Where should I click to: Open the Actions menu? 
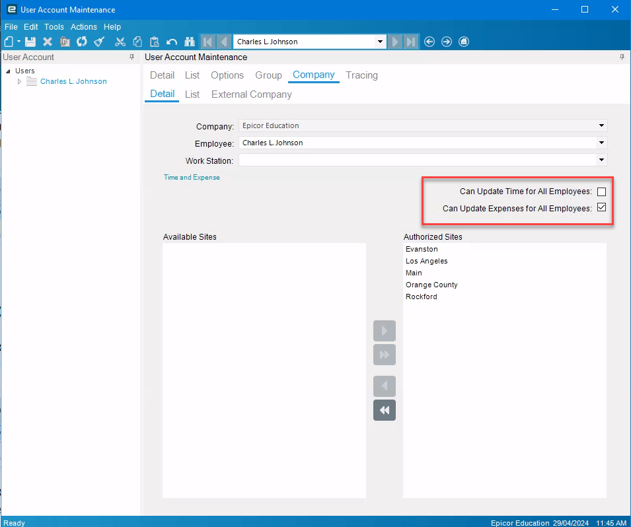click(84, 26)
